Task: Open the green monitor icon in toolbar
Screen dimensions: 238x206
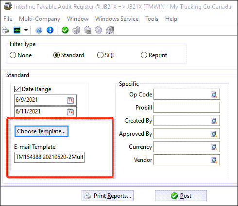Action: point(17,30)
